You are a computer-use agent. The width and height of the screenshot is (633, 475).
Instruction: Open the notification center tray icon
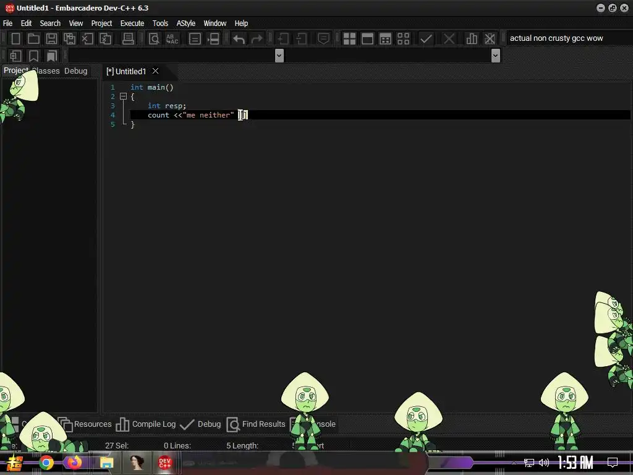613,463
